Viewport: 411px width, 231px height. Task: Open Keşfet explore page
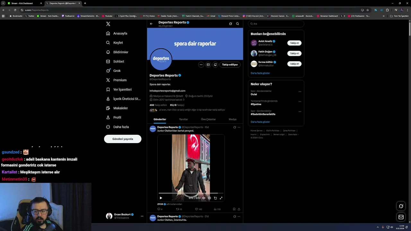[x=115, y=43]
